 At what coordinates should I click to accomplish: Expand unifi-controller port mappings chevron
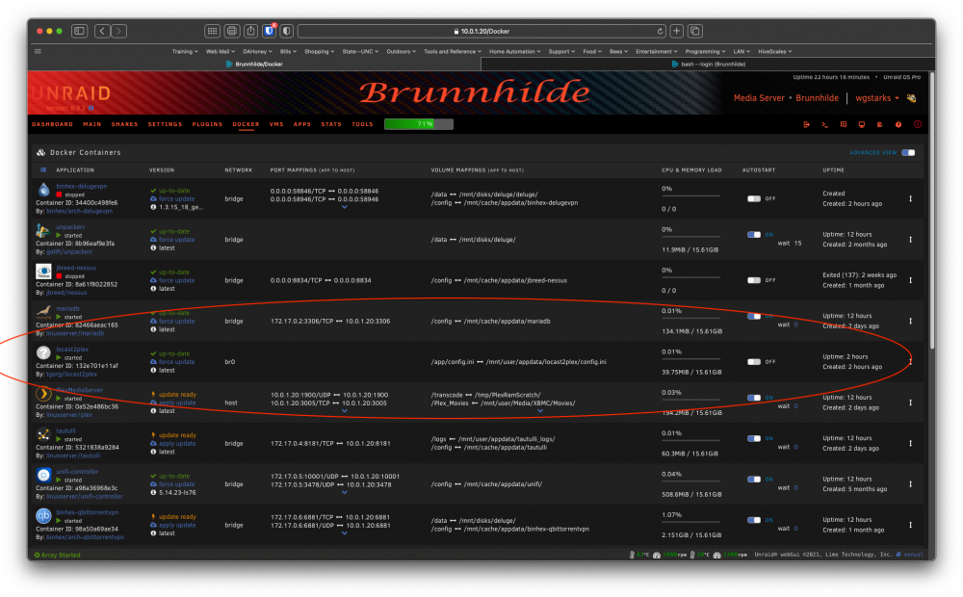click(x=345, y=493)
